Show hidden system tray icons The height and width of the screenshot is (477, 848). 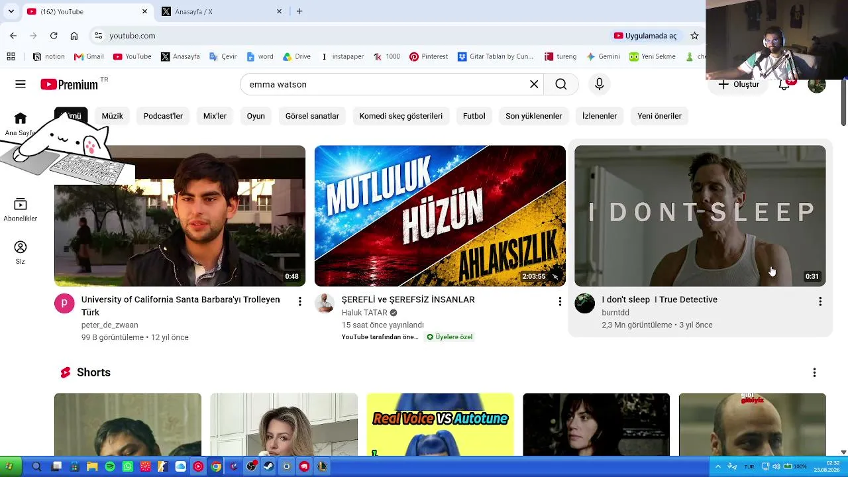click(x=717, y=466)
